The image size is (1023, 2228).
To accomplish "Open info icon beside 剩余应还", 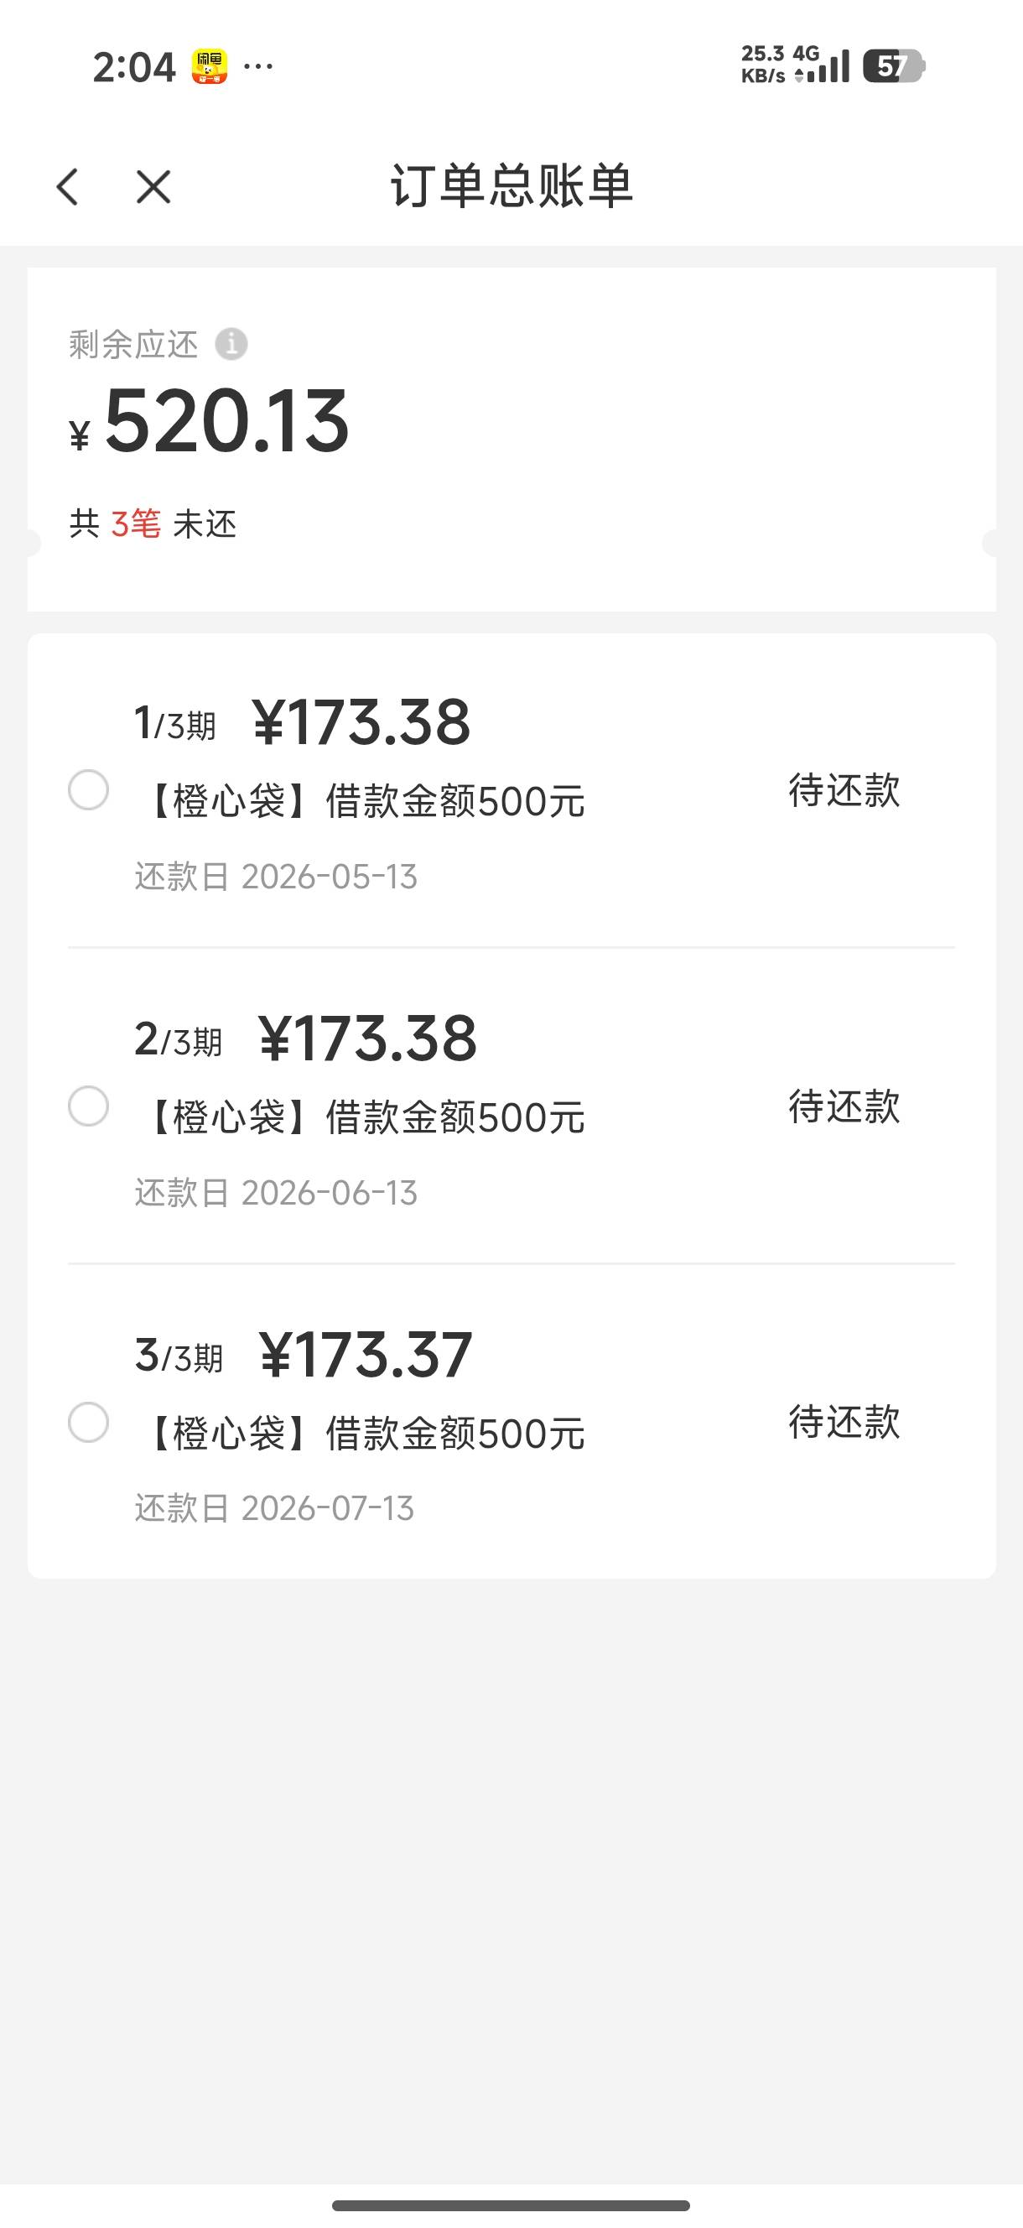I will 231,344.
